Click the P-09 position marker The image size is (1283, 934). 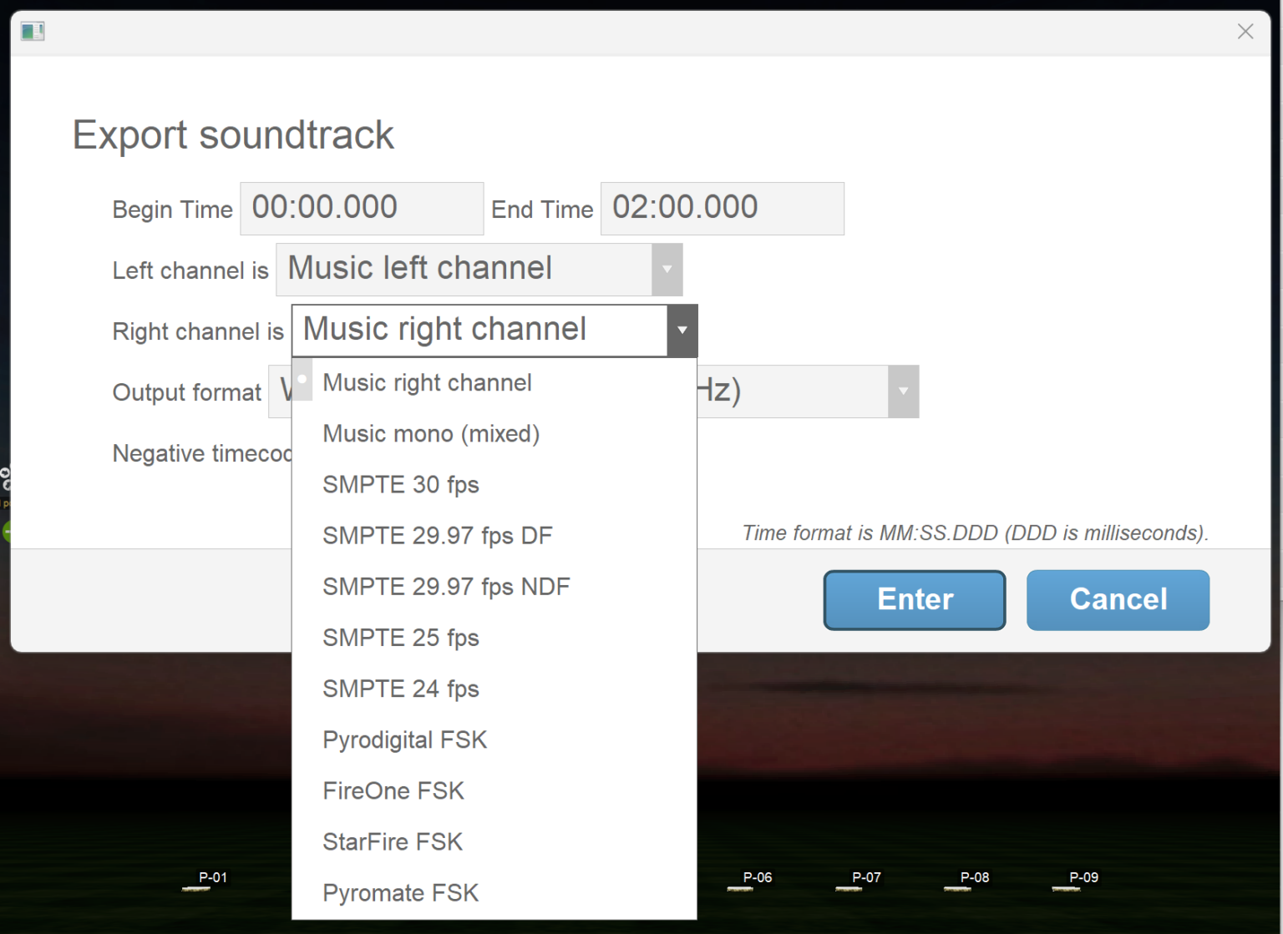1083,878
